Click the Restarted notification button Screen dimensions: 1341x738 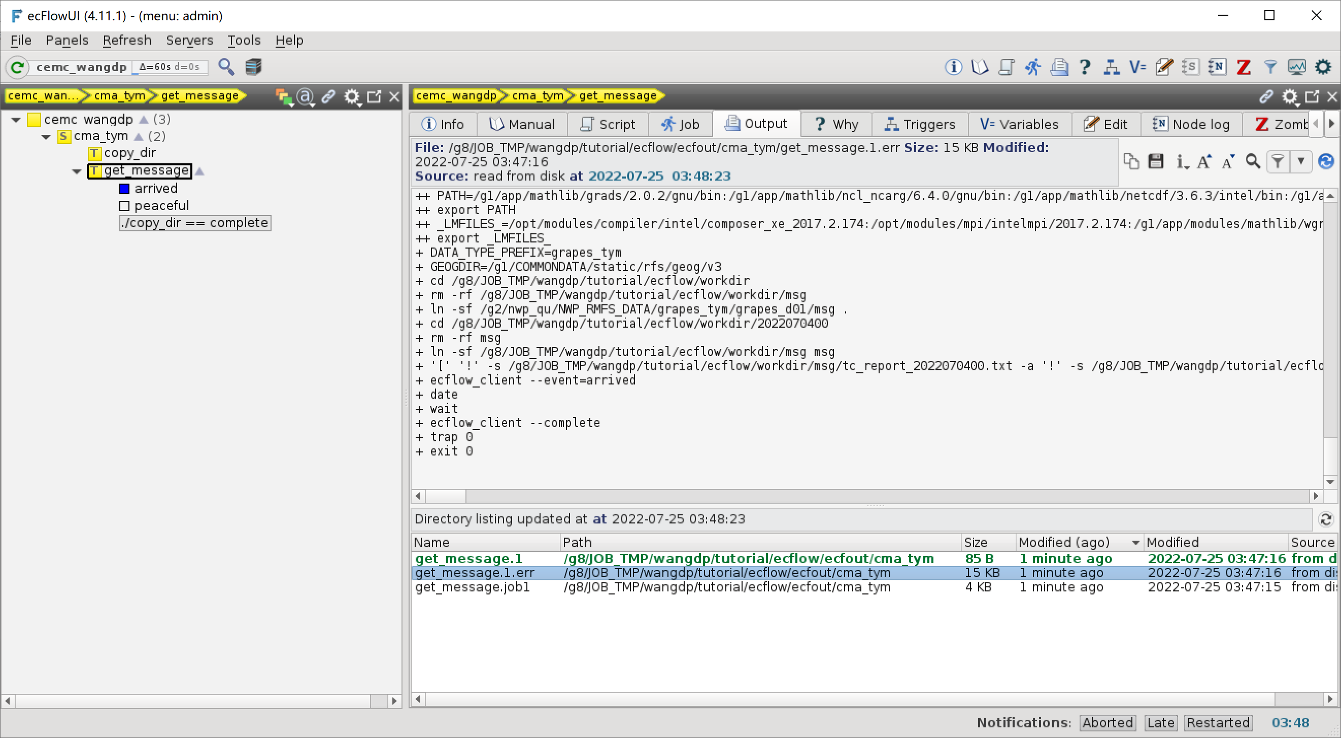coord(1218,722)
